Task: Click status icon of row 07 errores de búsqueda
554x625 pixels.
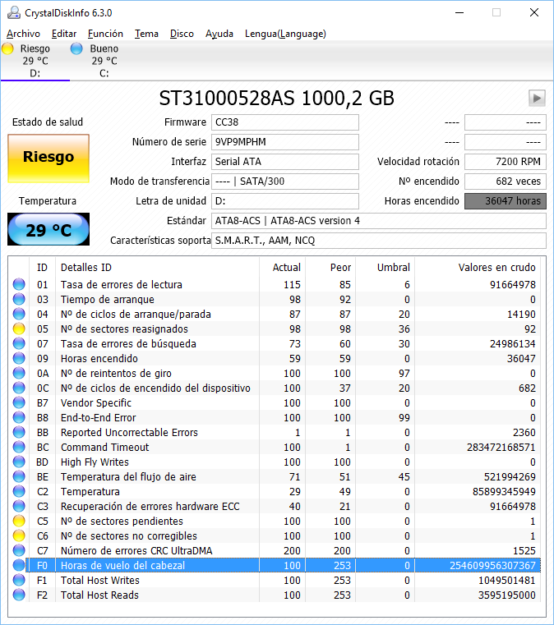Action: pyautogui.click(x=19, y=343)
